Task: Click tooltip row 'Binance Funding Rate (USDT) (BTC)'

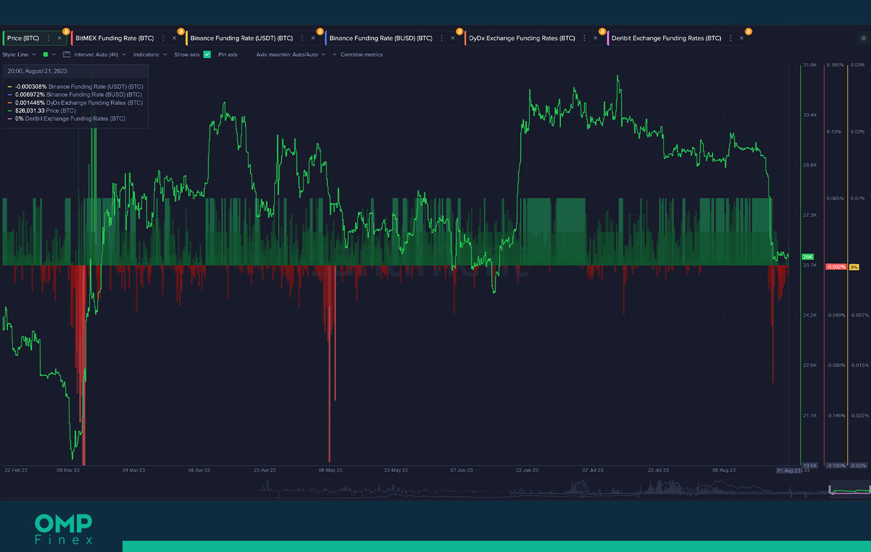Action: 76,86
